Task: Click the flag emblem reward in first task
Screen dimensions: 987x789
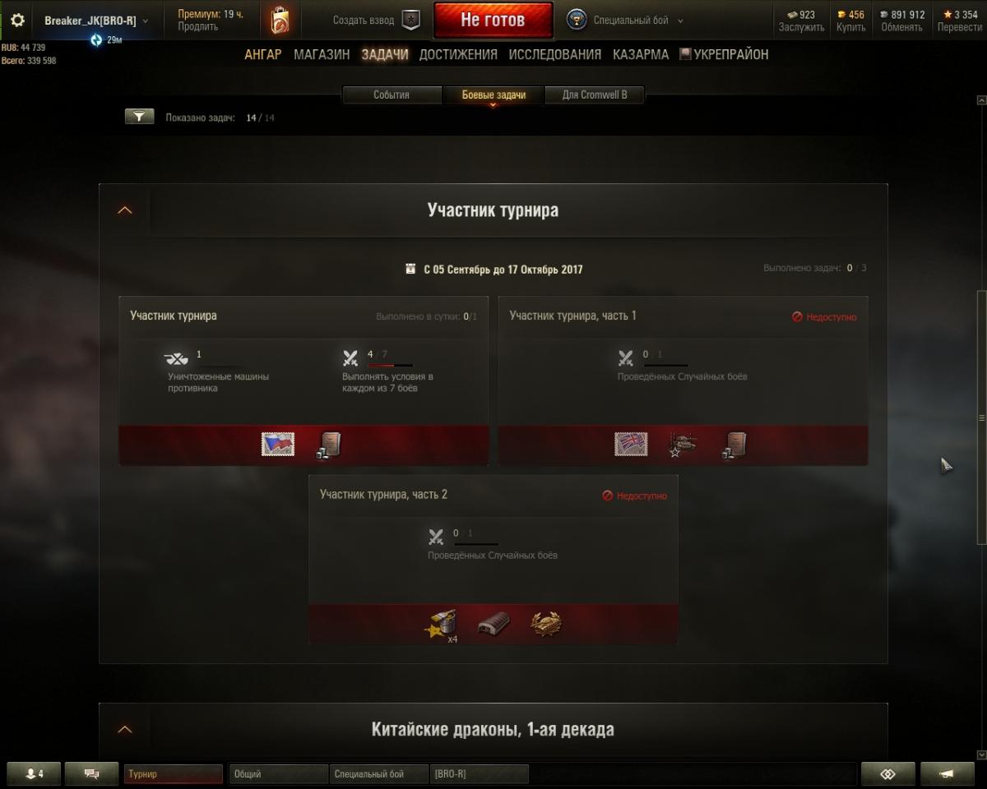Action: [x=277, y=445]
